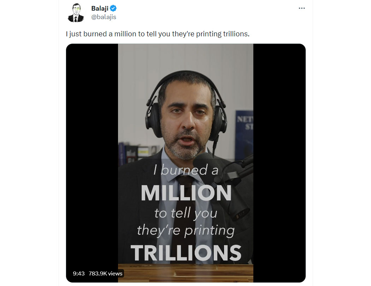Image resolution: width=371 pixels, height=286 pixels.
Task: Click the Balaji display name
Action: (x=100, y=8)
